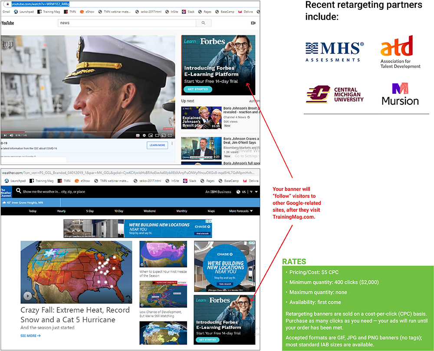Open eShow bookmark in the YouTube window
434x351 pixels.
(x=87, y=12)
